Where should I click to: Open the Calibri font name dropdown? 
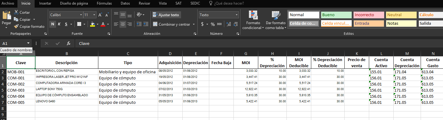click(81, 15)
